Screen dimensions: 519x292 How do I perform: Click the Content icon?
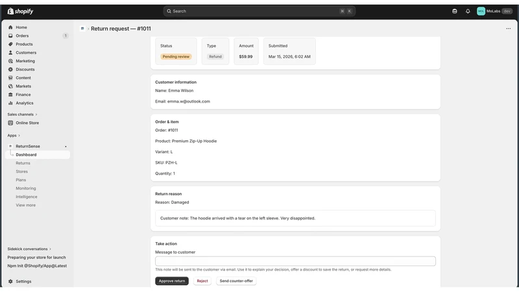[x=10, y=78]
